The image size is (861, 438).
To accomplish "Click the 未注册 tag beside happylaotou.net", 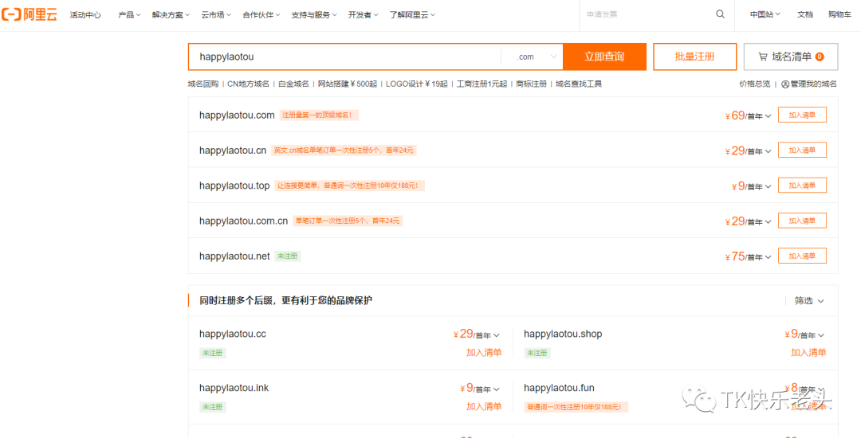I will pos(288,256).
